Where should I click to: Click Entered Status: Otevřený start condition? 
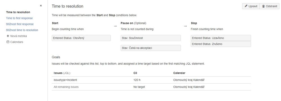81,38
